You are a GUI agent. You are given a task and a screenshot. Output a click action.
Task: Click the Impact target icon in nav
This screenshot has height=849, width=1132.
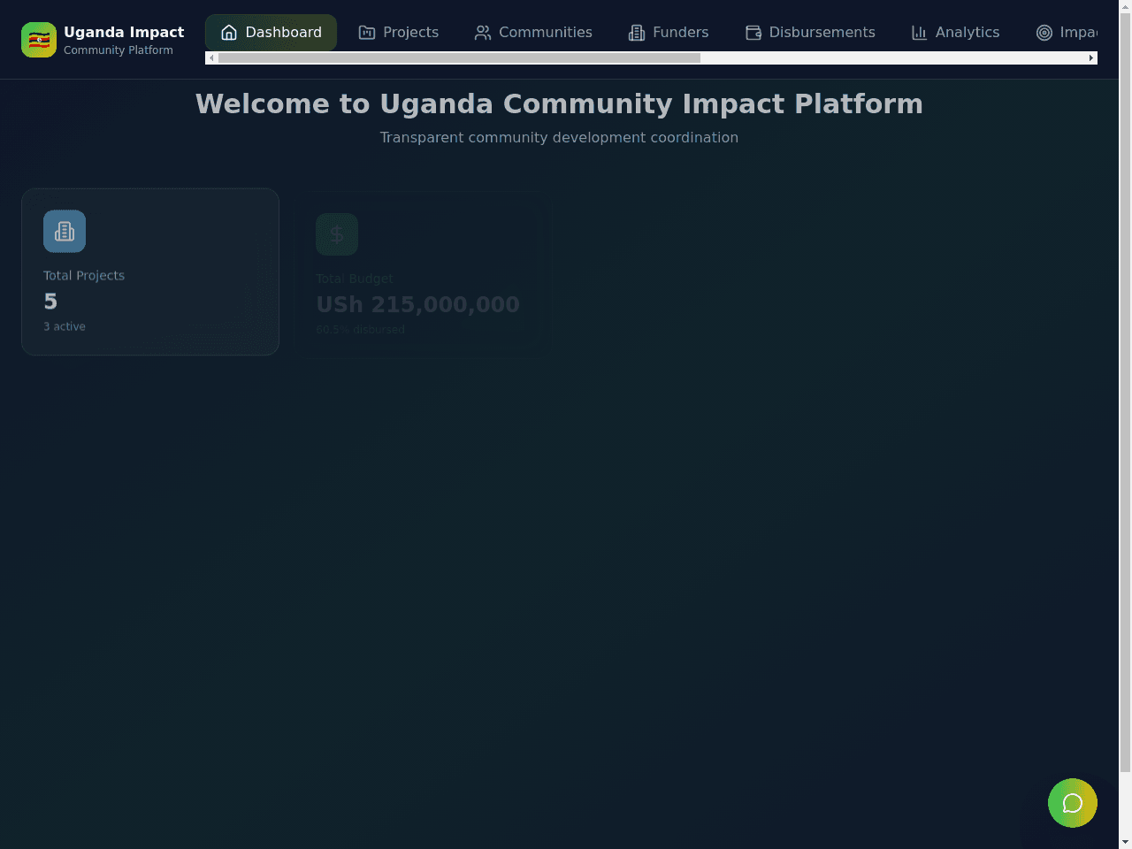click(x=1044, y=33)
